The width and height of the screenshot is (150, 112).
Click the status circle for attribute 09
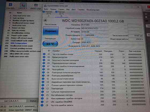click(x=43, y=69)
